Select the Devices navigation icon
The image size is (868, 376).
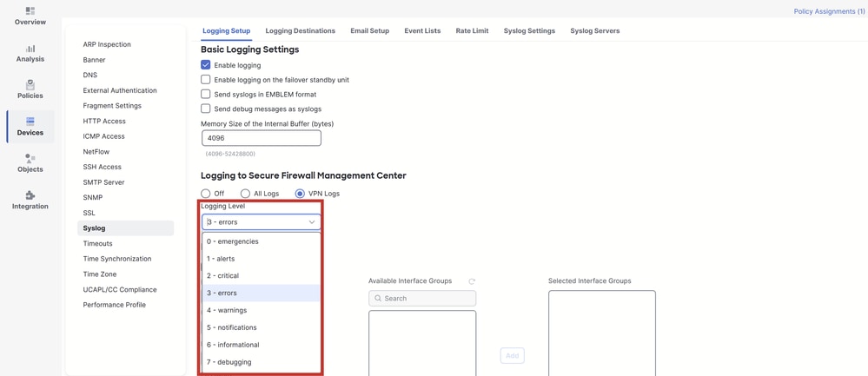(30, 122)
